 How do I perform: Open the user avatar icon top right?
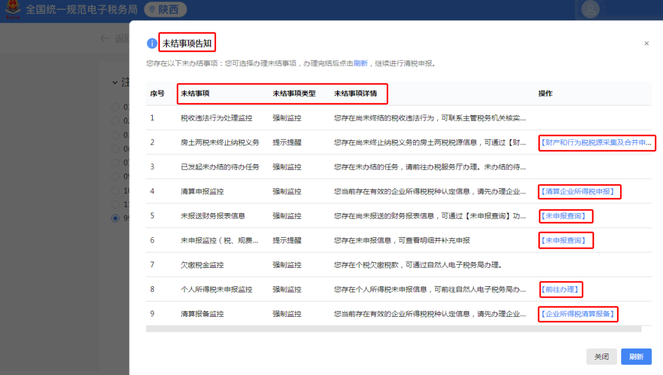(x=590, y=9)
